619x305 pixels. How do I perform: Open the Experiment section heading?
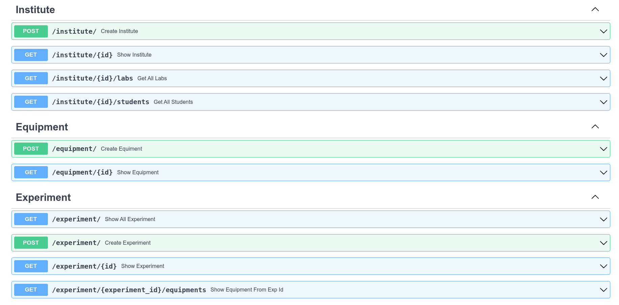tap(43, 197)
